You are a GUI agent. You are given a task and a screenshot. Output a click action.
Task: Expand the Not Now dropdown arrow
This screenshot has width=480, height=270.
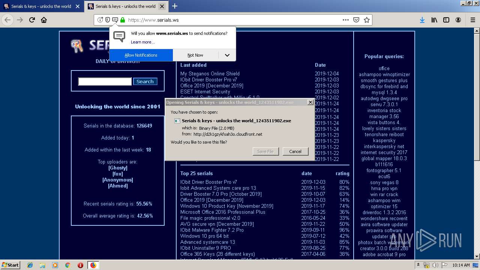[227, 55]
